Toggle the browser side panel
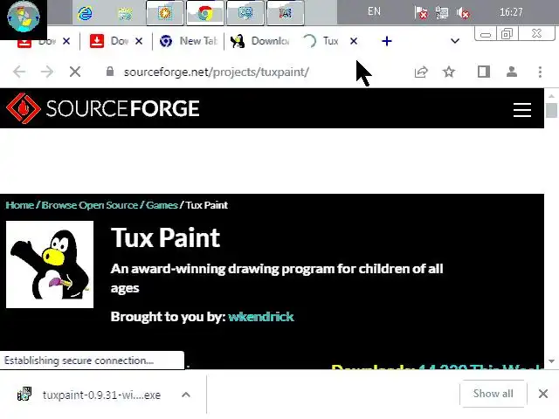Image resolution: width=559 pixels, height=419 pixels. pyautogui.click(x=484, y=72)
